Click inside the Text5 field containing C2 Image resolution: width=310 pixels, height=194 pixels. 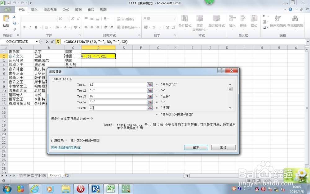coord(118,108)
